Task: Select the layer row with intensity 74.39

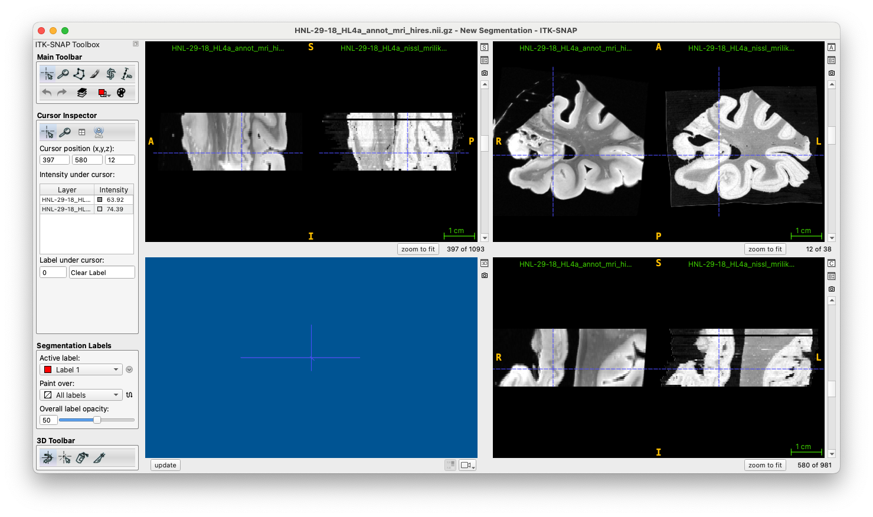Action: (x=87, y=210)
